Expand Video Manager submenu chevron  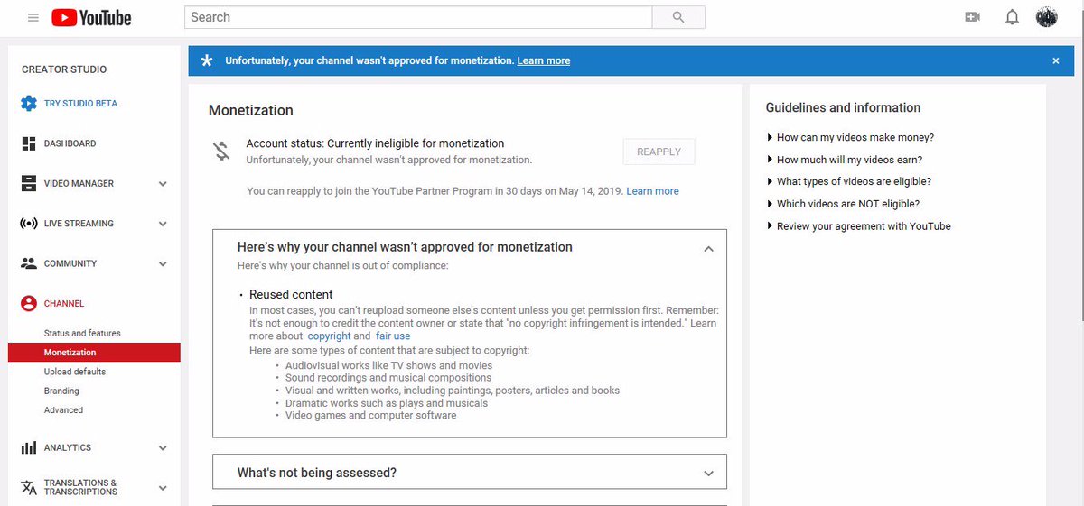click(x=163, y=184)
